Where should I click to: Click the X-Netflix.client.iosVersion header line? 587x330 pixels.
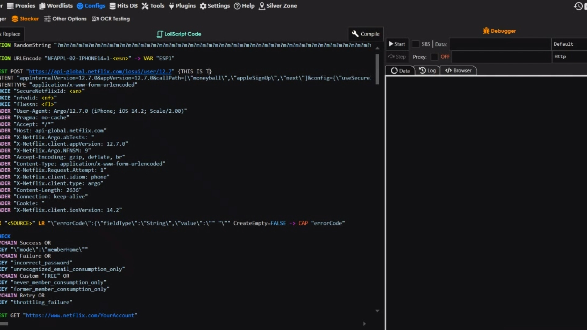[x=61, y=210]
